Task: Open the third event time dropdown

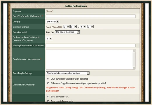Action: 83,27
